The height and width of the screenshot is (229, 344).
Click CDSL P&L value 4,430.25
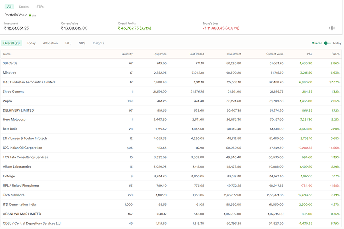coord(306,224)
